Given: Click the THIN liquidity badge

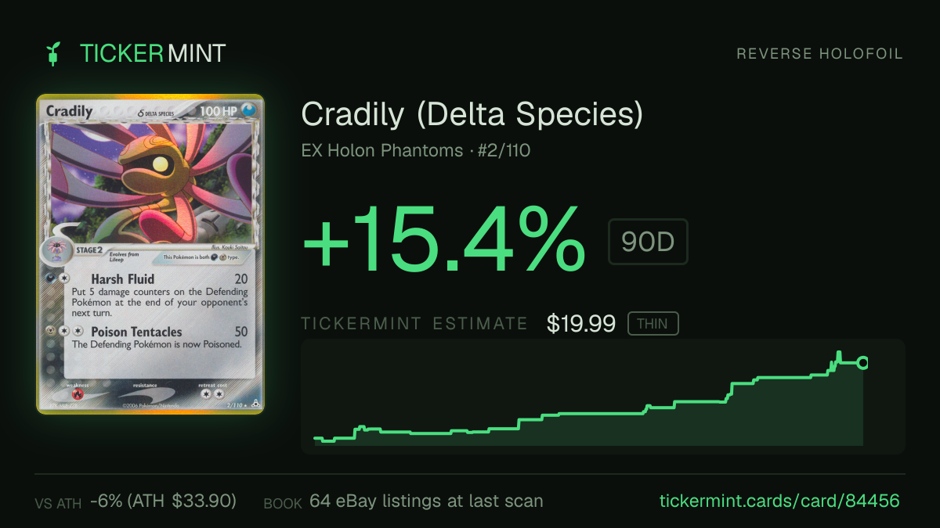Looking at the screenshot, I should (x=653, y=324).
